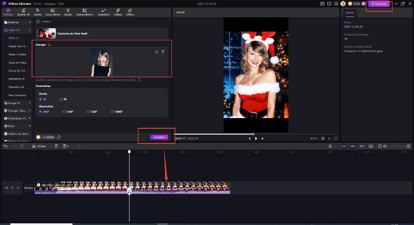414x225 pixels.
Task: Select Danse de l'IA in sidebar
Action: [17, 70]
